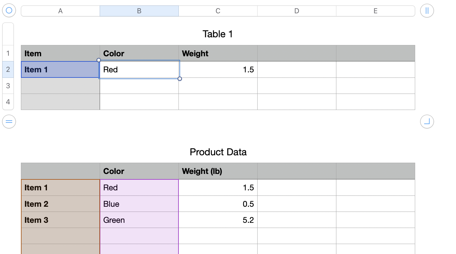Select column A header

tap(60, 11)
